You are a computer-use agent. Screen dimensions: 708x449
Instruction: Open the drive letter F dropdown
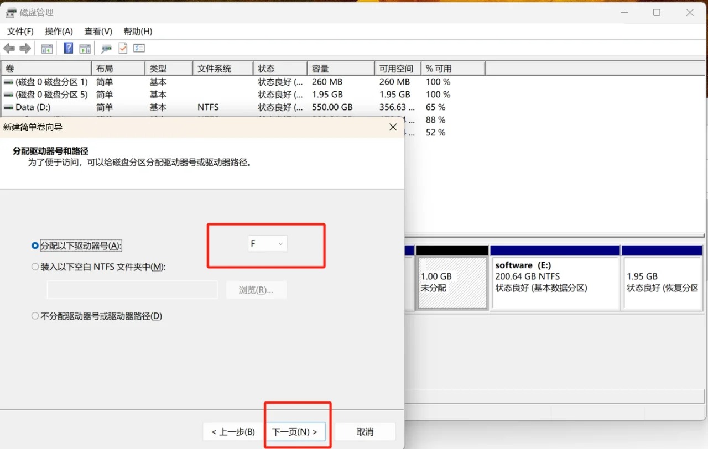[267, 244]
